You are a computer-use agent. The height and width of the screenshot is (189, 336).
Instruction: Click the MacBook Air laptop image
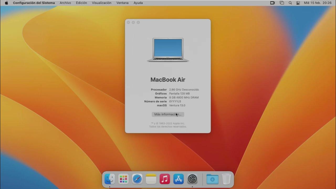168,50
